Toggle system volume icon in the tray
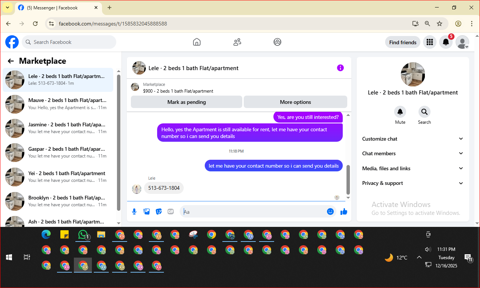This screenshot has width=480, height=288. click(428, 249)
